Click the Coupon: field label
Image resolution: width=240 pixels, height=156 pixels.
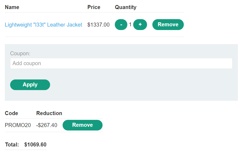pyautogui.click(x=20, y=53)
